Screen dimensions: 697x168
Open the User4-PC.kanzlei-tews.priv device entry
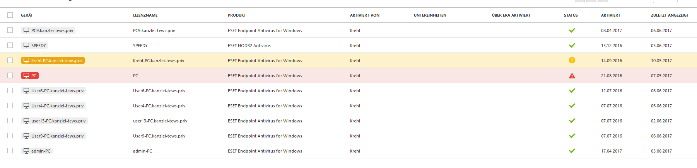57,106
